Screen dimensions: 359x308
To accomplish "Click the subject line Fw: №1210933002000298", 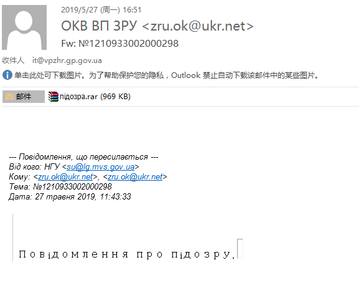I will [119, 44].
